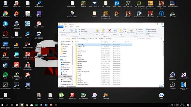191x107 pixels.
Task: Show hidden tray icons chevron
Action: 170,105
